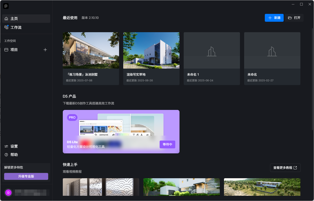Open the 项目 projects workspace
Screen dimensions: 314x201
coord(14,50)
